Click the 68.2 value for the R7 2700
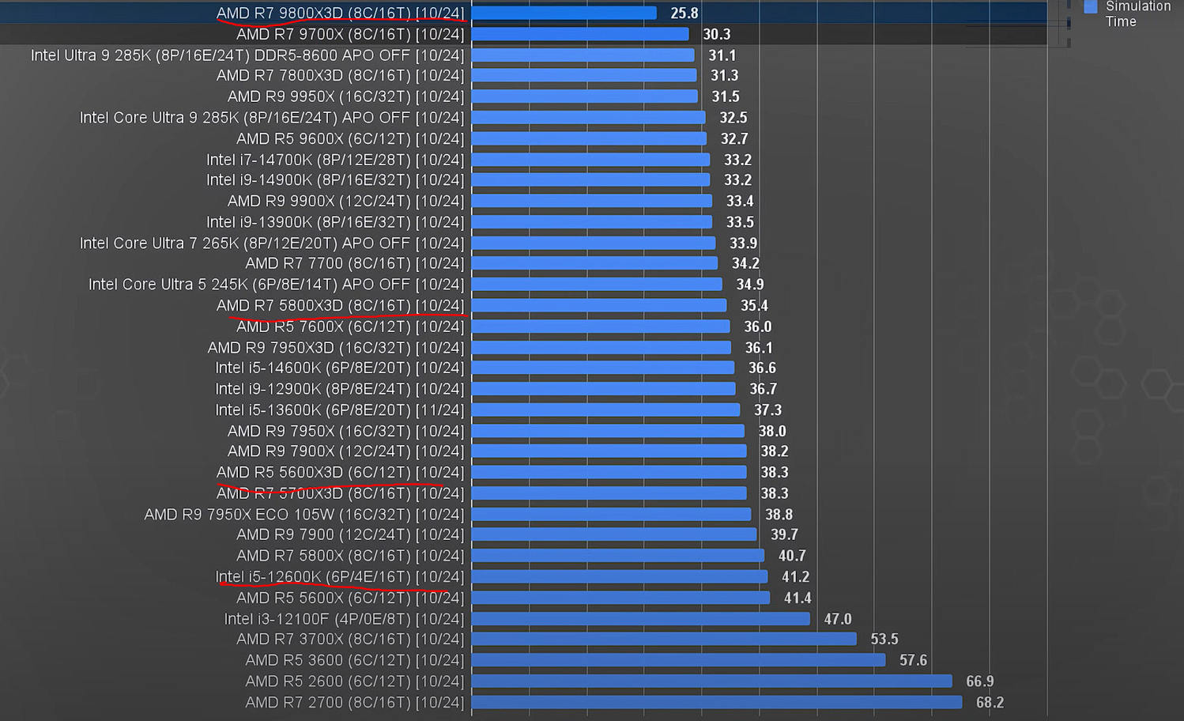 tap(990, 702)
